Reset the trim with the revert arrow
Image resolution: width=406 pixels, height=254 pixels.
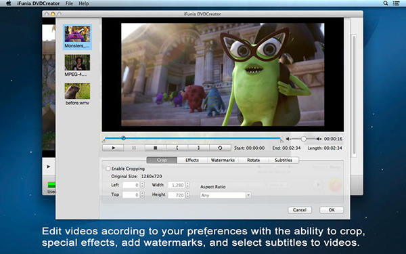(x=220, y=148)
